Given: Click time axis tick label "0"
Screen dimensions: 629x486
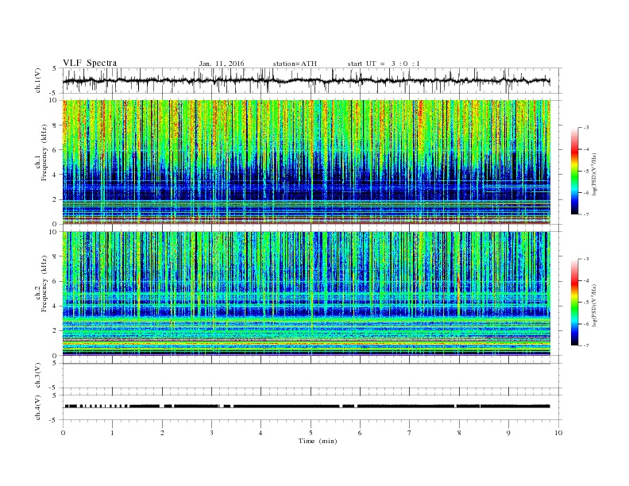Looking at the screenshot, I should 63,433.
